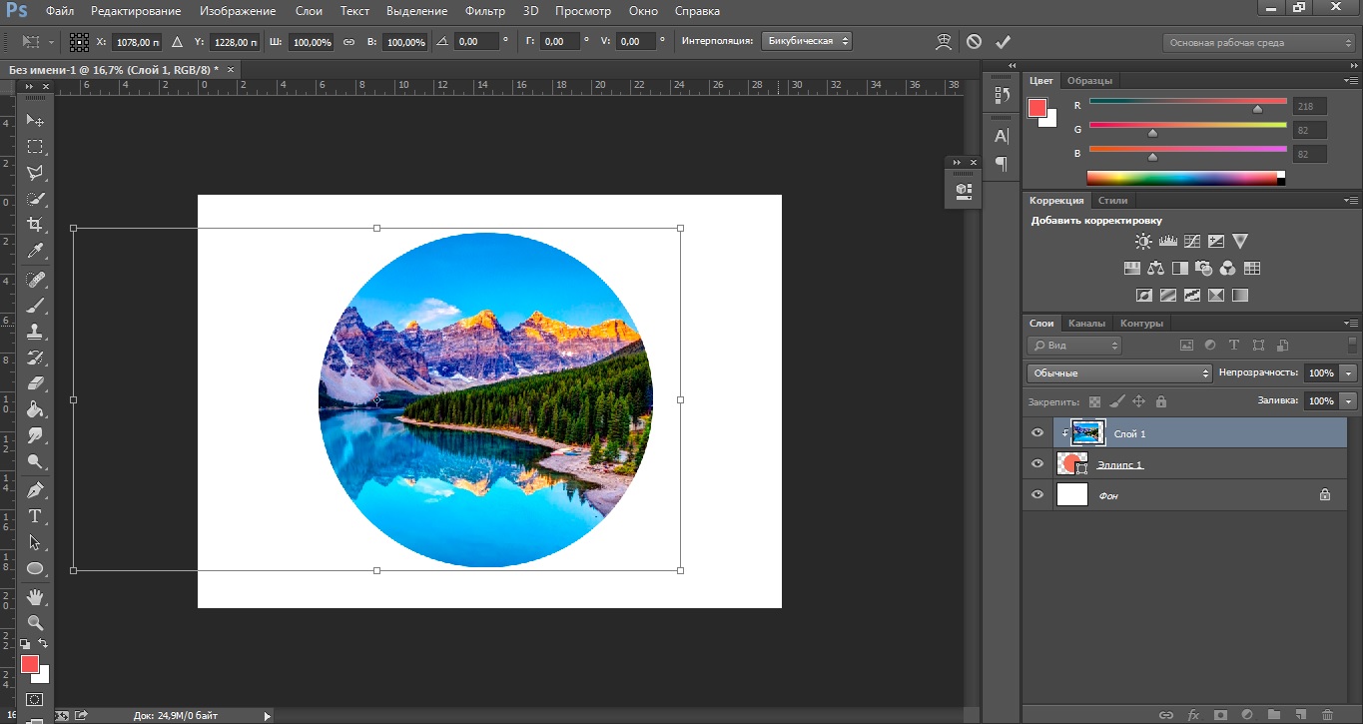Open the Фильтр menu
Image resolution: width=1363 pixels, height=724 pixels.
click(x=485, y=11)
